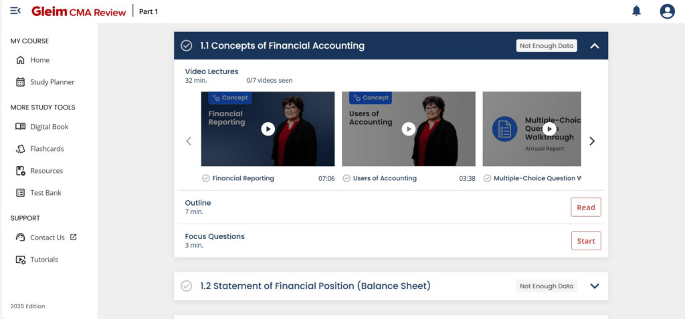Screen dimensions: 685x319
Task: Start the Focus Questions
Action: [x=586, y=241]
